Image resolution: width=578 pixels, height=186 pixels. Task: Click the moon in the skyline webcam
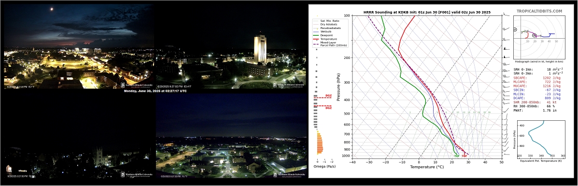click(52, 9)
